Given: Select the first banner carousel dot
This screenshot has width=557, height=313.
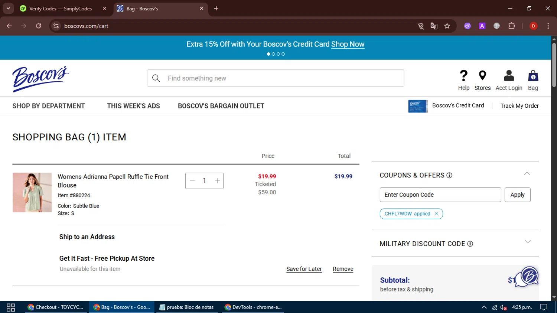Looking at the screenshot, I should (268, 54).
